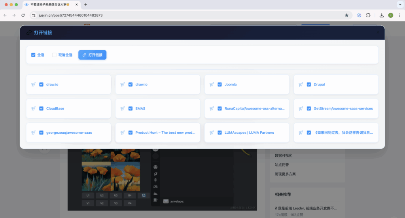Click the paper plane icon beside EMAS

coord(123,108)
